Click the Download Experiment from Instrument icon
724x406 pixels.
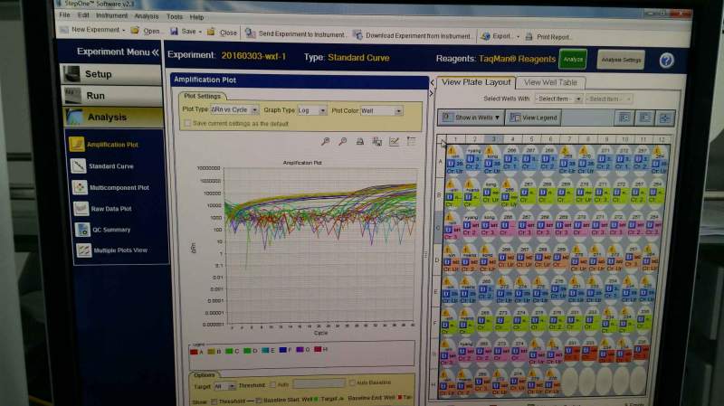coord(357,34)
